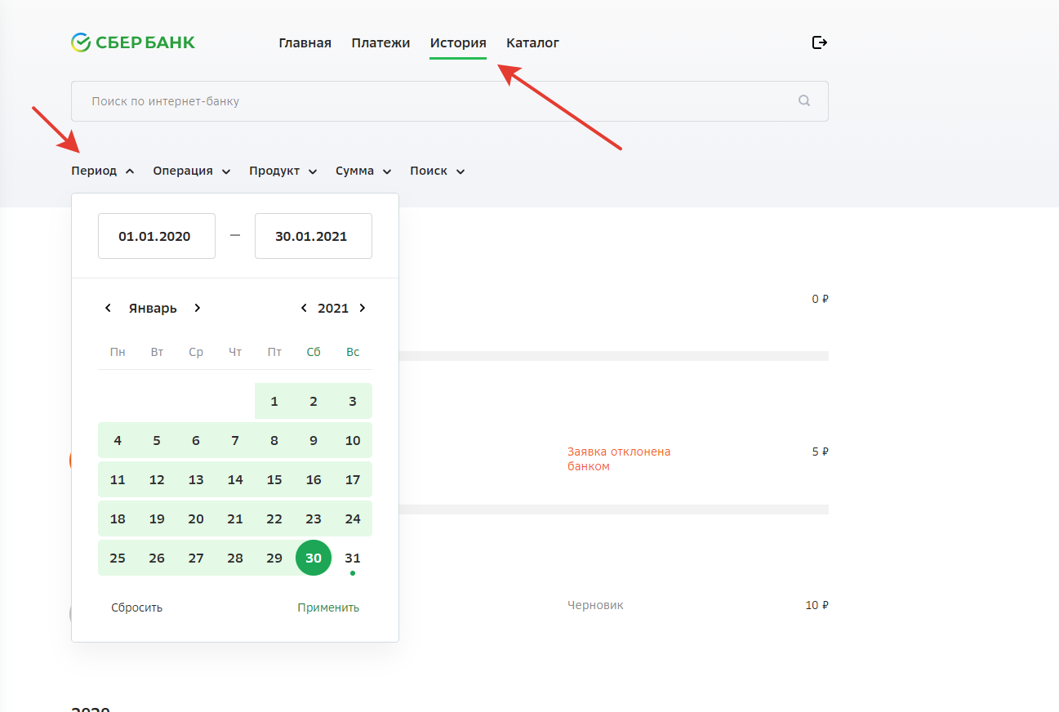1059x712 pixels.
Task: Select day 17 in the calendar
Action: click(353, 479)
